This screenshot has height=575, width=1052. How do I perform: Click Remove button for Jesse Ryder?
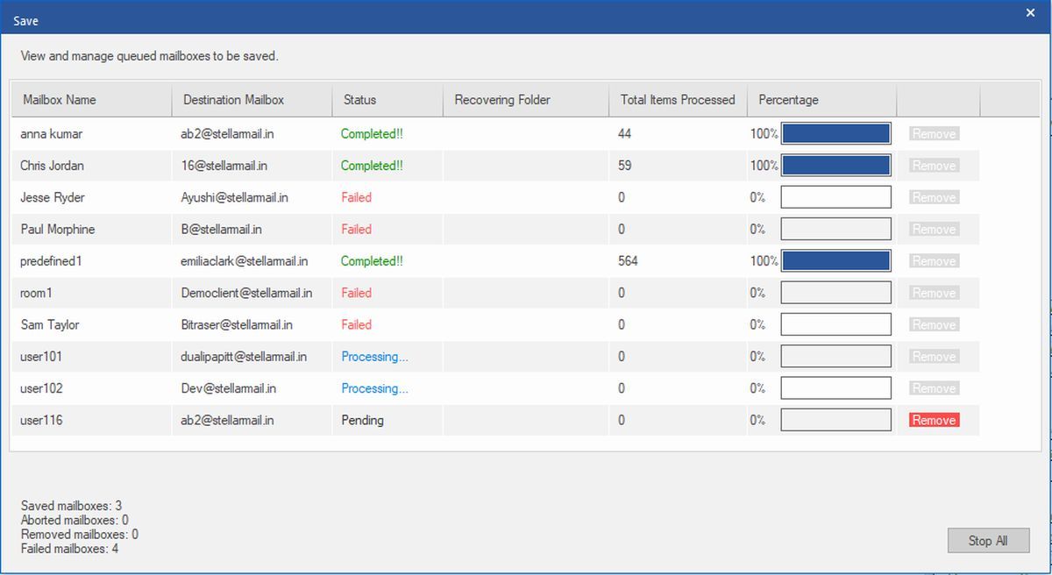(934, 197)
